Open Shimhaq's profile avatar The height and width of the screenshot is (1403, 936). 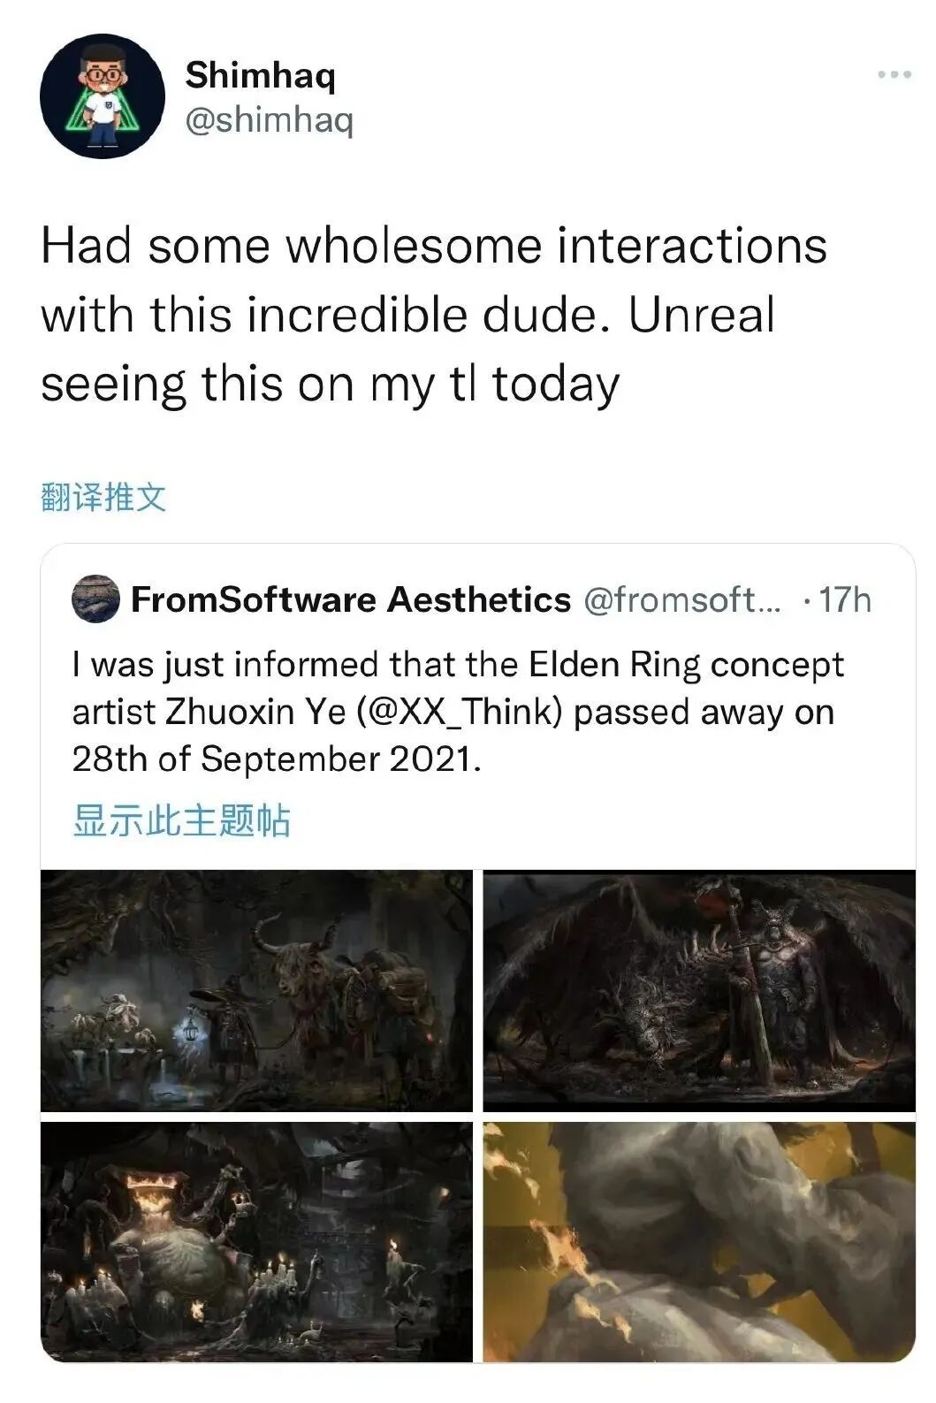[103, 96]
